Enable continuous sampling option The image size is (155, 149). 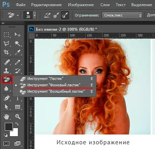47,15
